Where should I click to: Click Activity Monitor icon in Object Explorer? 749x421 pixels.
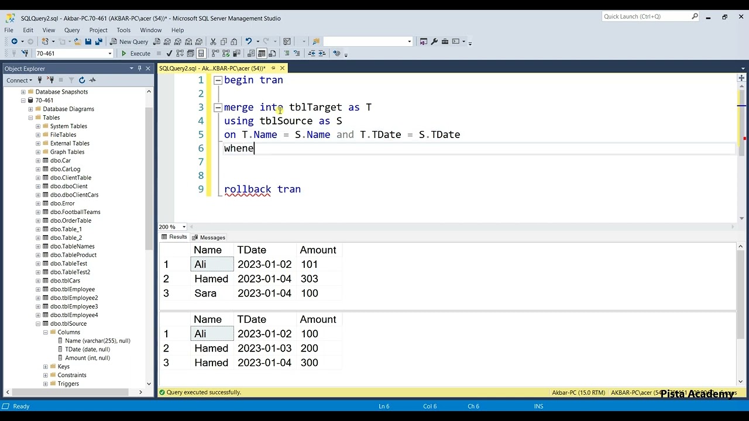[x=93, y=80]
